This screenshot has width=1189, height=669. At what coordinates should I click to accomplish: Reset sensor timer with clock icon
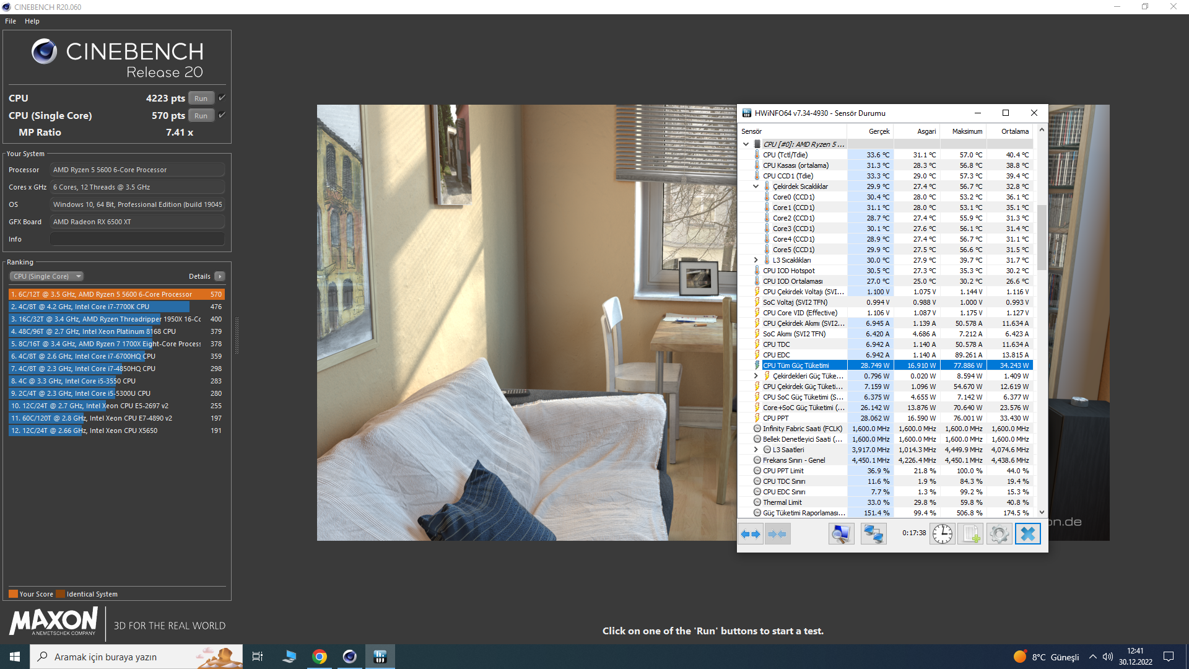click(x=943, y=534)
